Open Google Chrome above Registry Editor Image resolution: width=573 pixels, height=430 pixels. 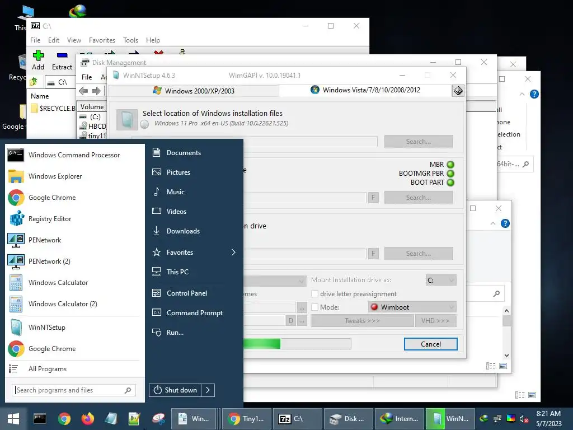coord(74,198)
